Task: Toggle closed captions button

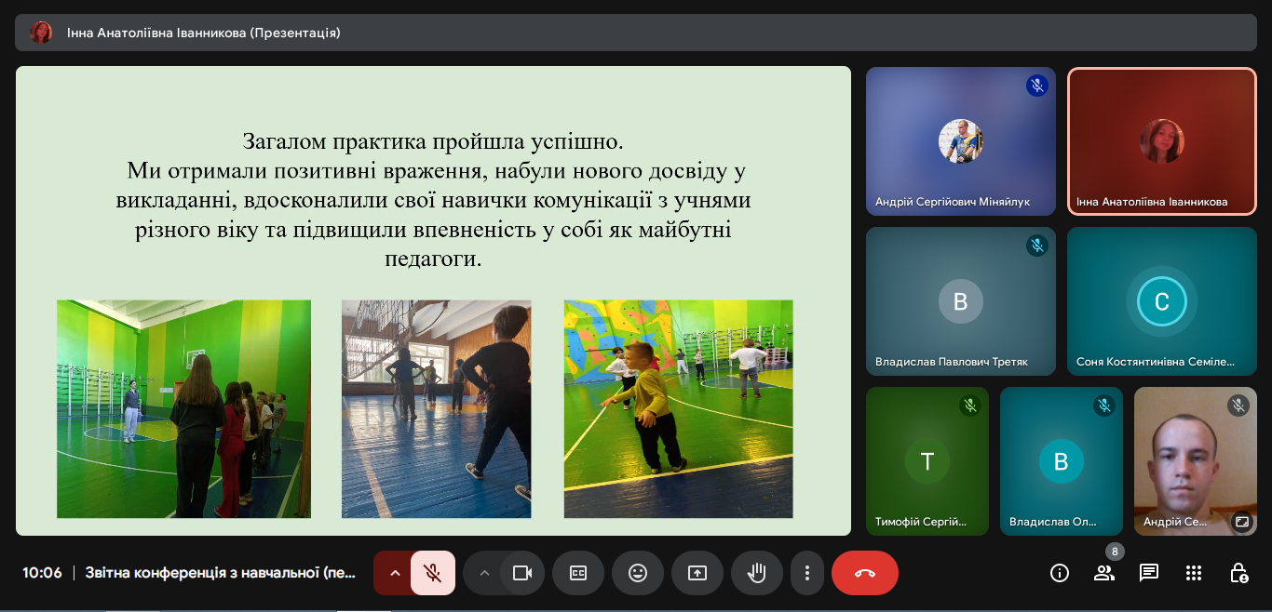Action: click(x=578, y=573)
